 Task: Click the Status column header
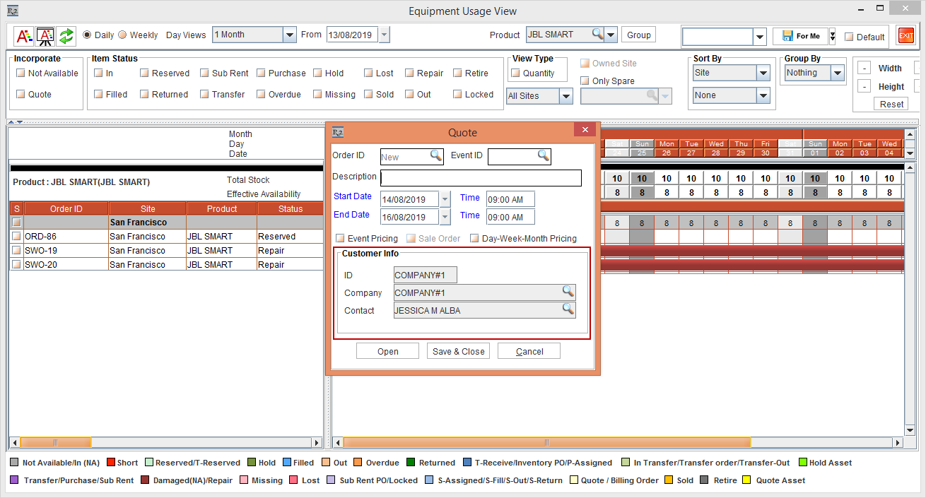tap(291, 208)
